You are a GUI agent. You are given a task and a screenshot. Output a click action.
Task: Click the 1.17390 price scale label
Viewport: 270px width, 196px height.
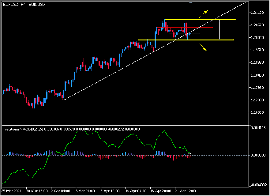coord(257,100)
